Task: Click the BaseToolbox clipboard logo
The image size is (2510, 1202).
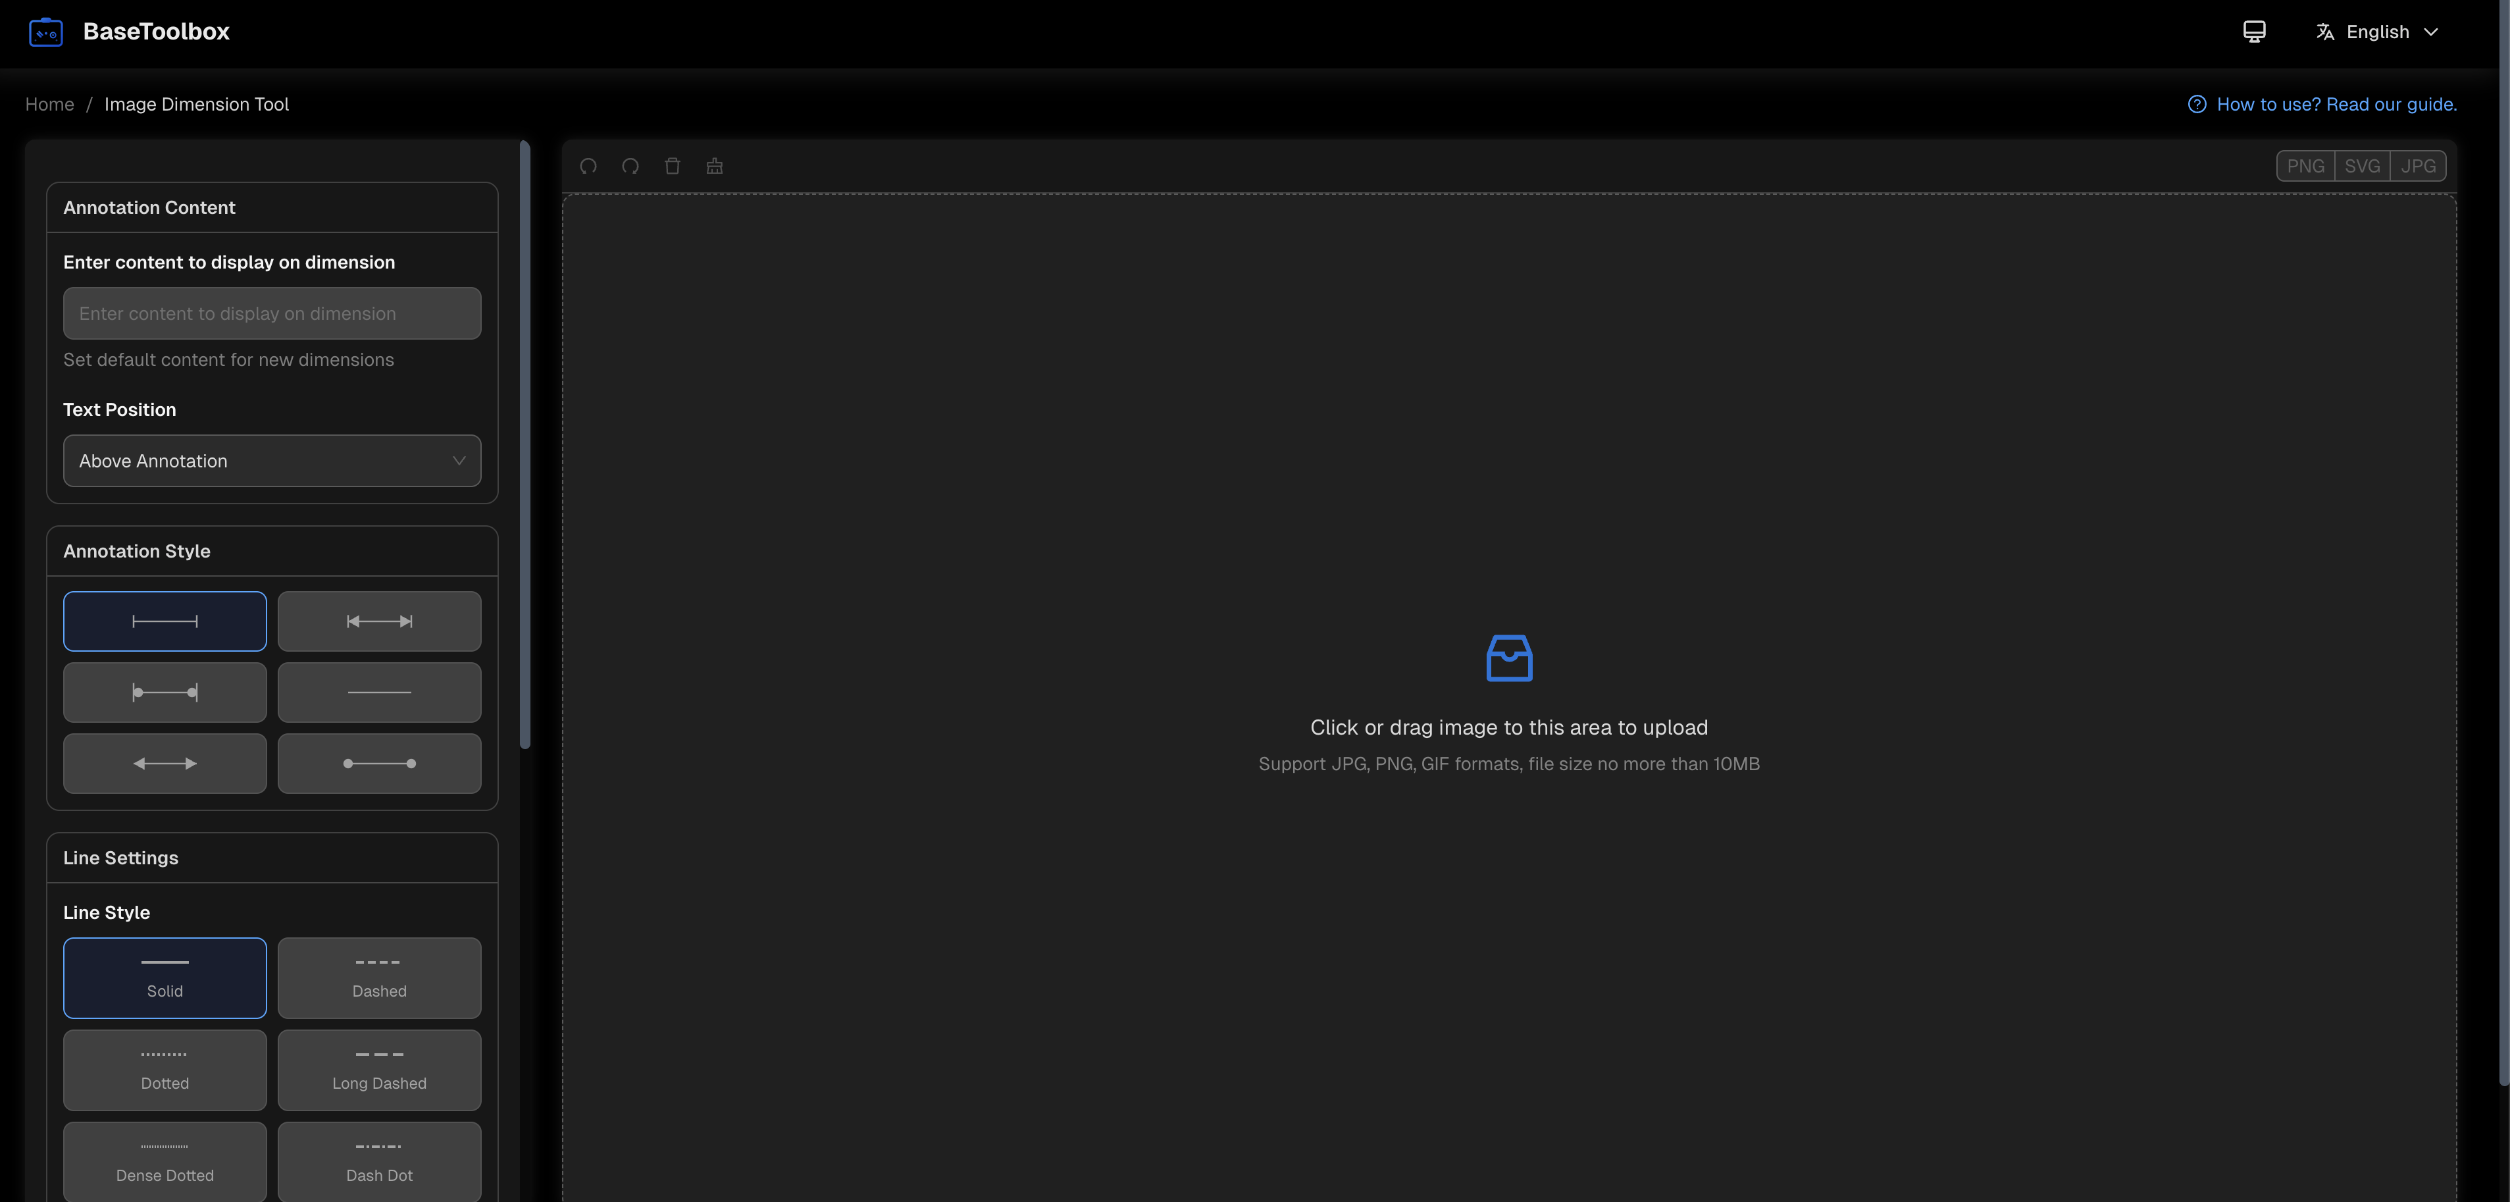Action: [46, 31]
